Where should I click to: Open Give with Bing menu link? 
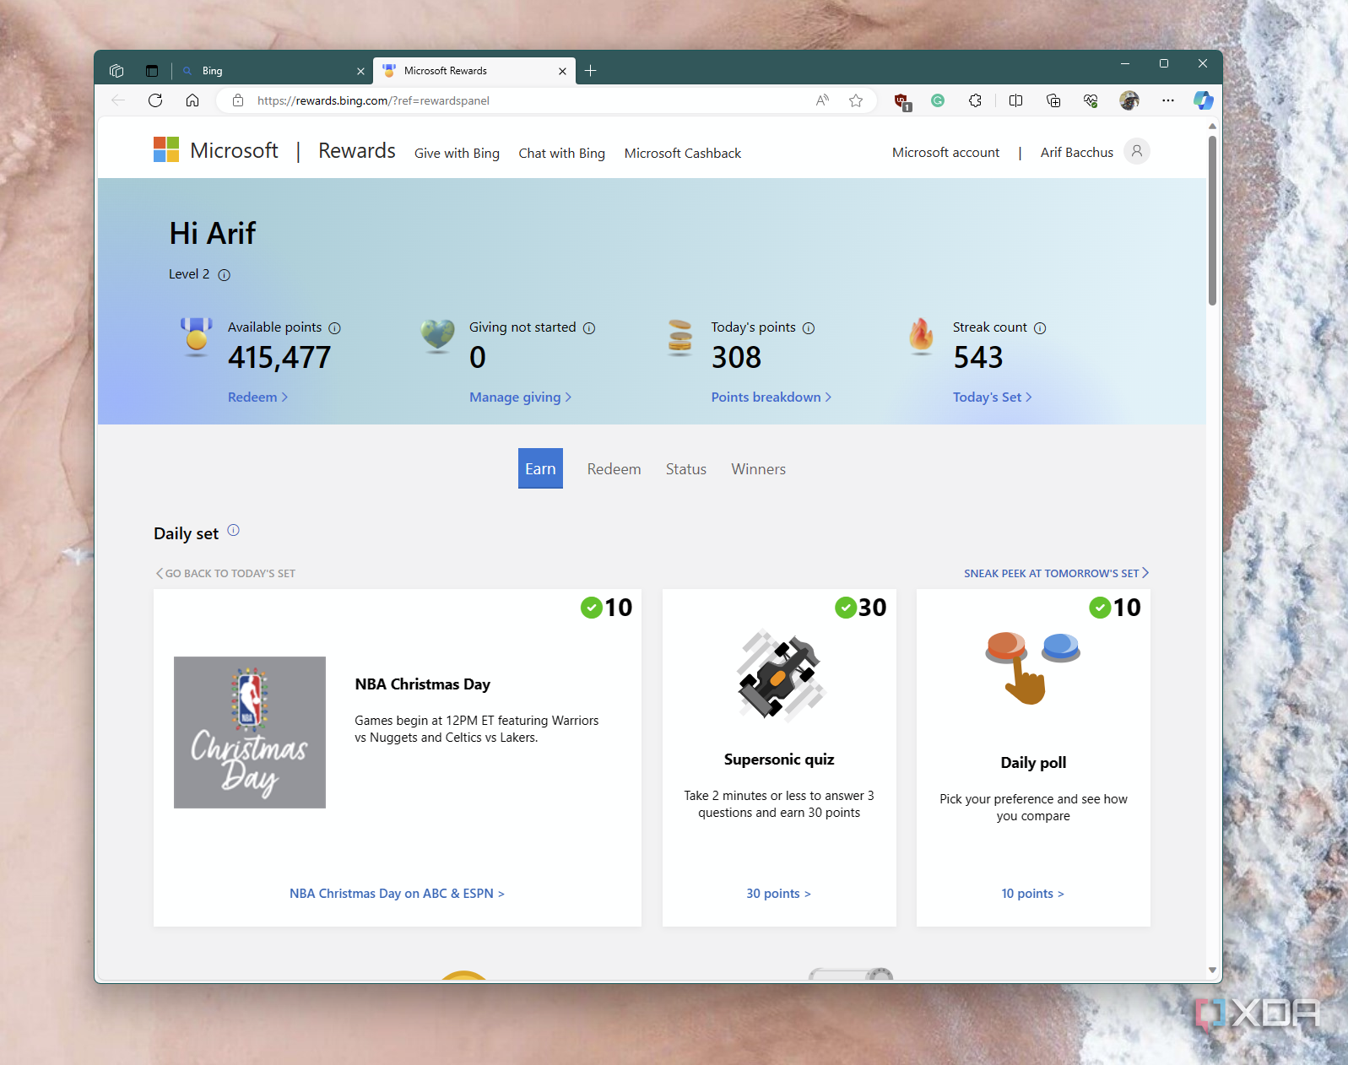tap(457, 153)
